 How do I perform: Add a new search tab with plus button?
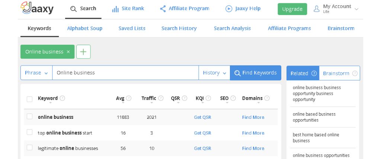(x=83, y=52)
